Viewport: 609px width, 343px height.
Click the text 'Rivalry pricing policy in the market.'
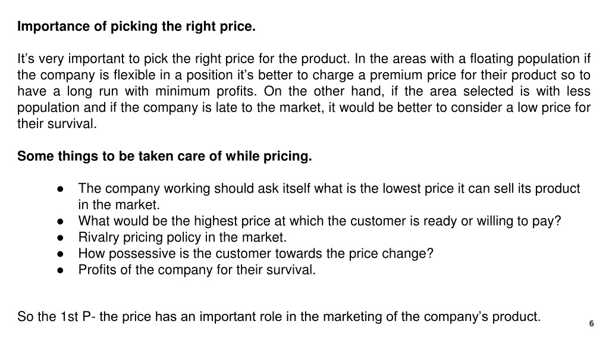[x=182, y=237]
